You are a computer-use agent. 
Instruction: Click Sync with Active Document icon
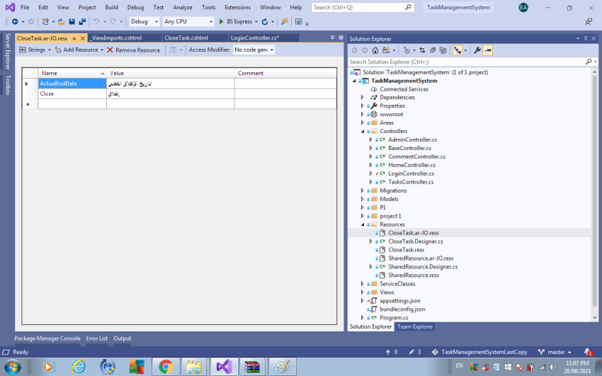(422, 50)
